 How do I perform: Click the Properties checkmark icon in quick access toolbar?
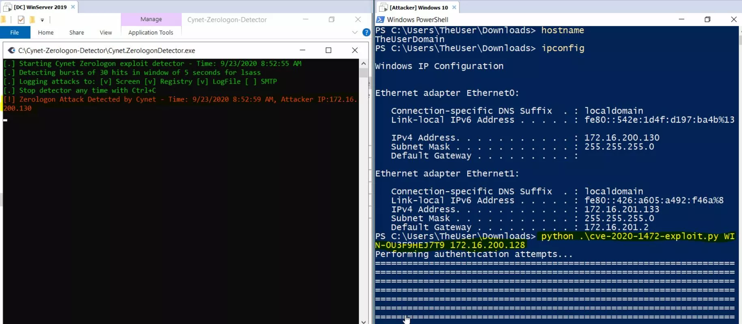click(21, 19)
